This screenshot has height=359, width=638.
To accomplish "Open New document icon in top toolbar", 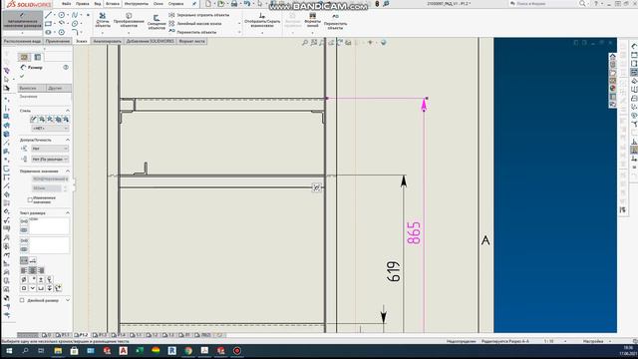I will click(x=208, y=4).
